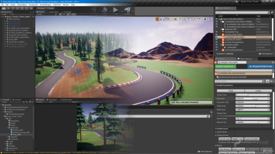Click the Reset Parameters button
275x154 pixels.
pyautogui.click(x=252, y=139)
